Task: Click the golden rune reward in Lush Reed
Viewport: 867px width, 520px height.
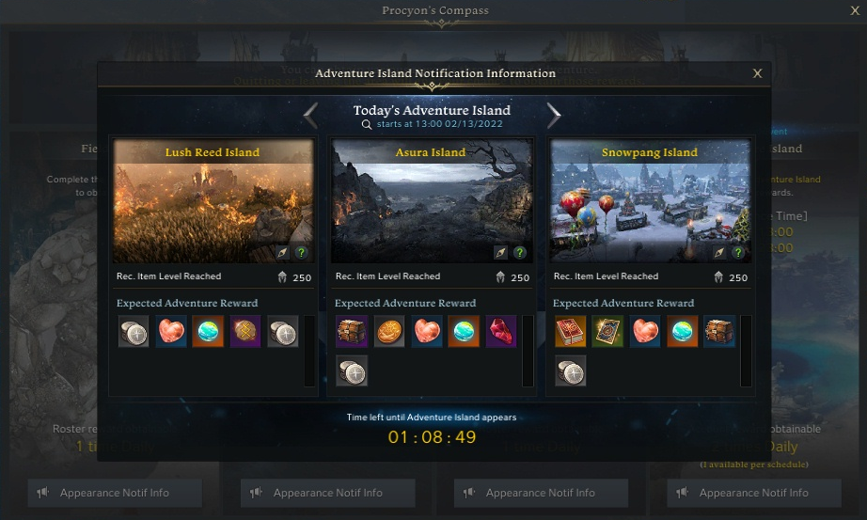Action: [x=244, y=331]
